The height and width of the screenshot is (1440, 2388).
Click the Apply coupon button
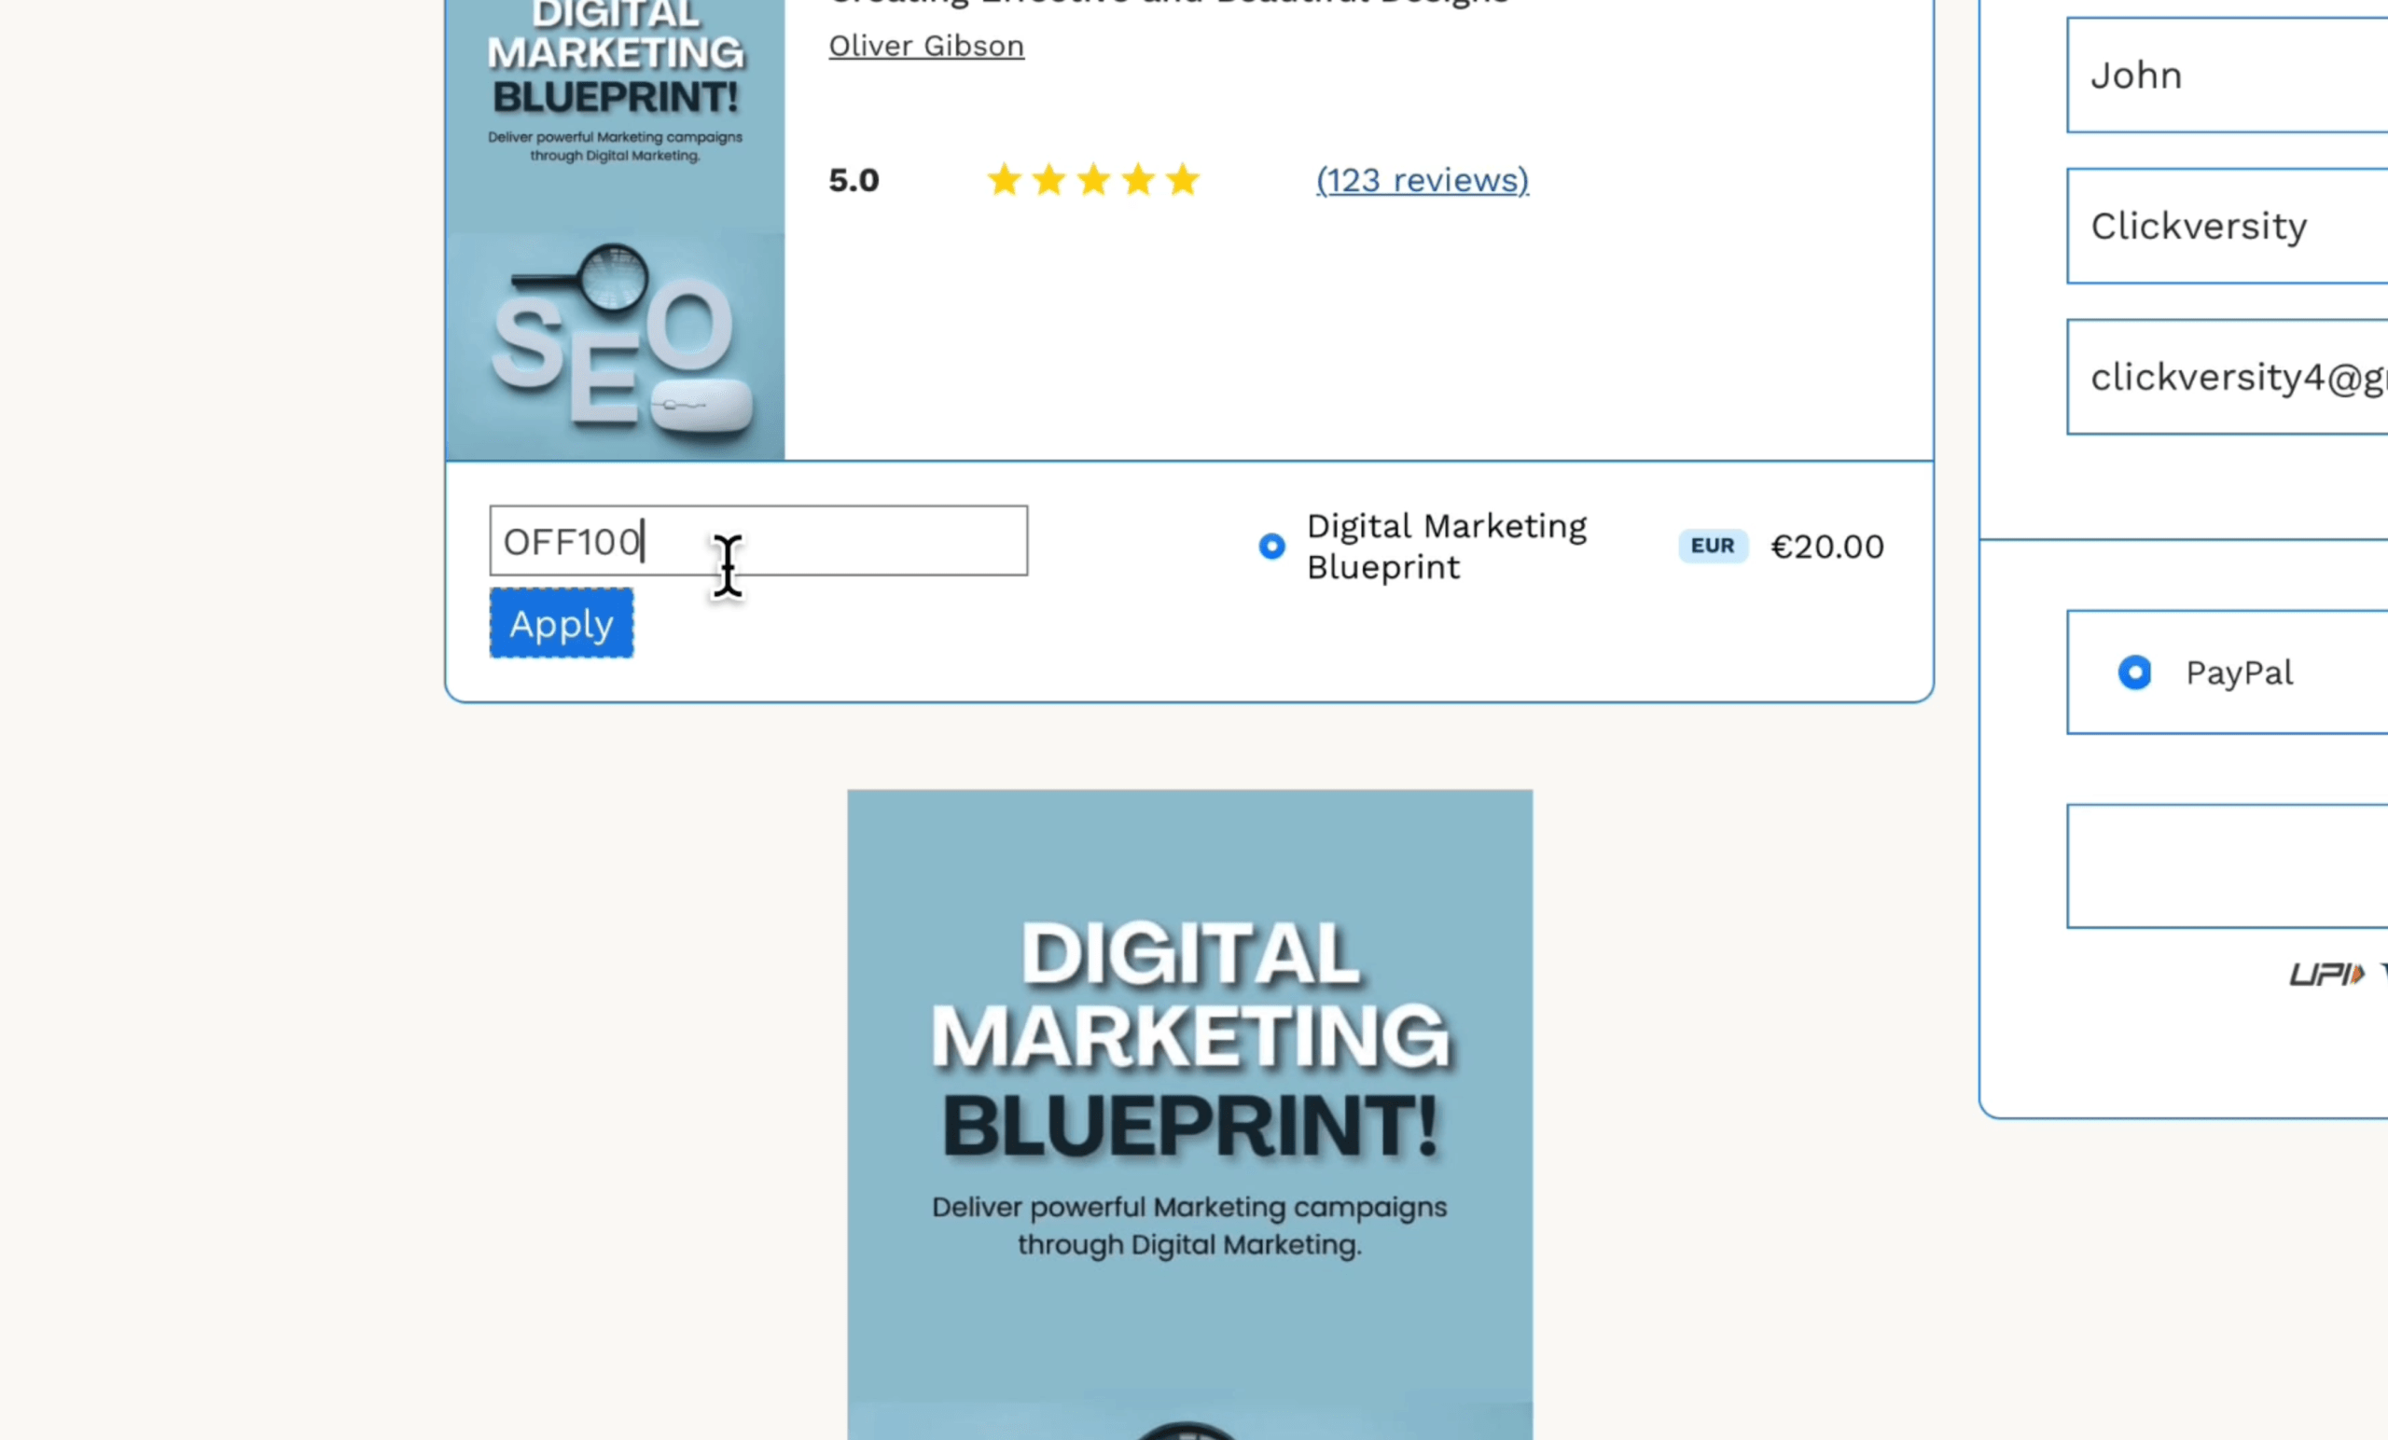(x=562, y=623)
